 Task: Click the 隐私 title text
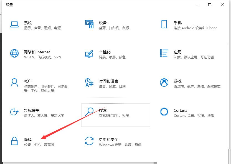tap(28, 140)
